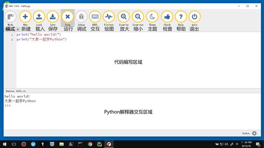Screen dimensions: 264x148
Task: Toggle the Theme with moon icon
Action: (152, 17)
